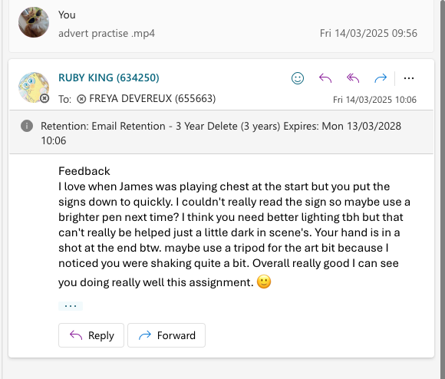The image size is (445, 379).
Task: Click the emoji reaction smiley icon
Action: [x=298, y=78]
